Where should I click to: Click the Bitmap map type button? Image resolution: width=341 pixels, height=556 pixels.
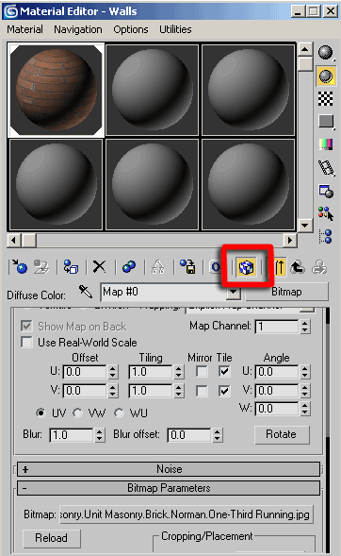pos(286,292)
